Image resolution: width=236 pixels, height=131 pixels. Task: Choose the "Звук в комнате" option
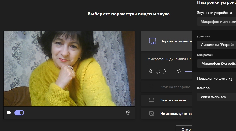(173, 100)
